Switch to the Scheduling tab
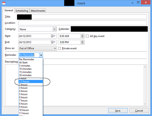Viewport: 152px width, 116px height. click(x=22, y=11)
